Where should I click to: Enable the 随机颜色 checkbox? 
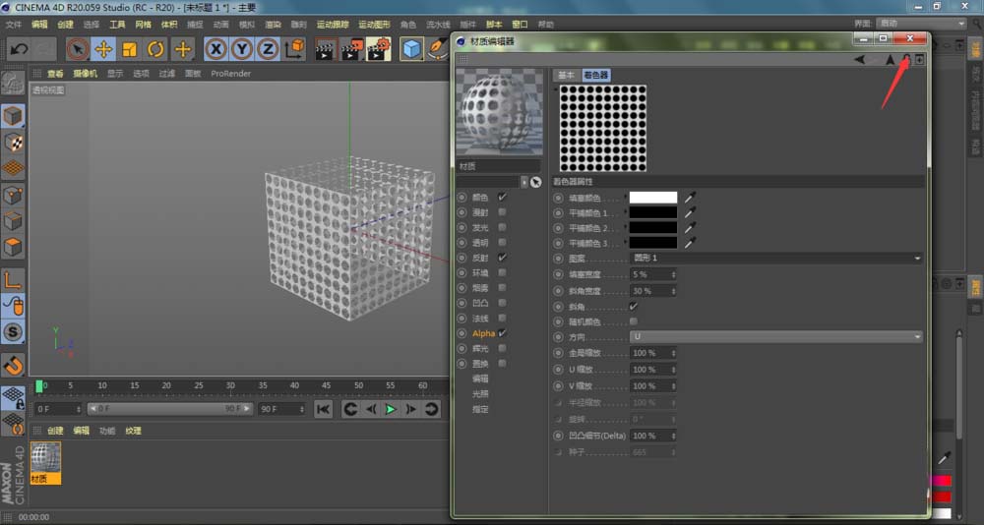[x=633, y=321]
